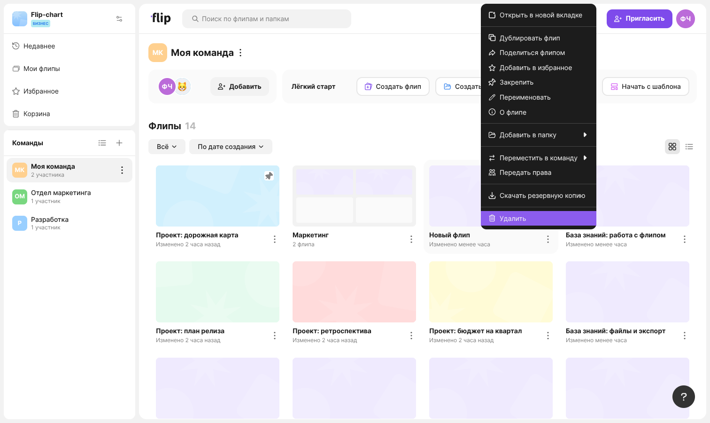Viewport: 710px width, 423px height.
Task: Click the pin icon on the дорожная карта thumbnail
Action: 269,176
